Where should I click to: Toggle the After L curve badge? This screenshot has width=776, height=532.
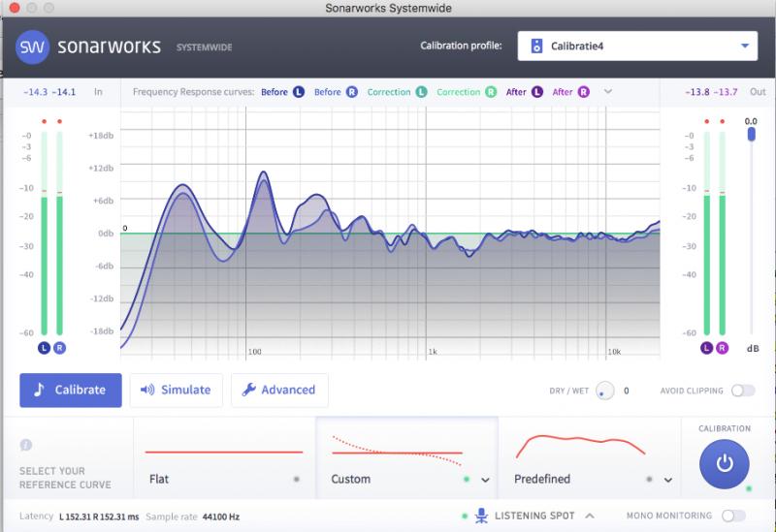point(537,92)
